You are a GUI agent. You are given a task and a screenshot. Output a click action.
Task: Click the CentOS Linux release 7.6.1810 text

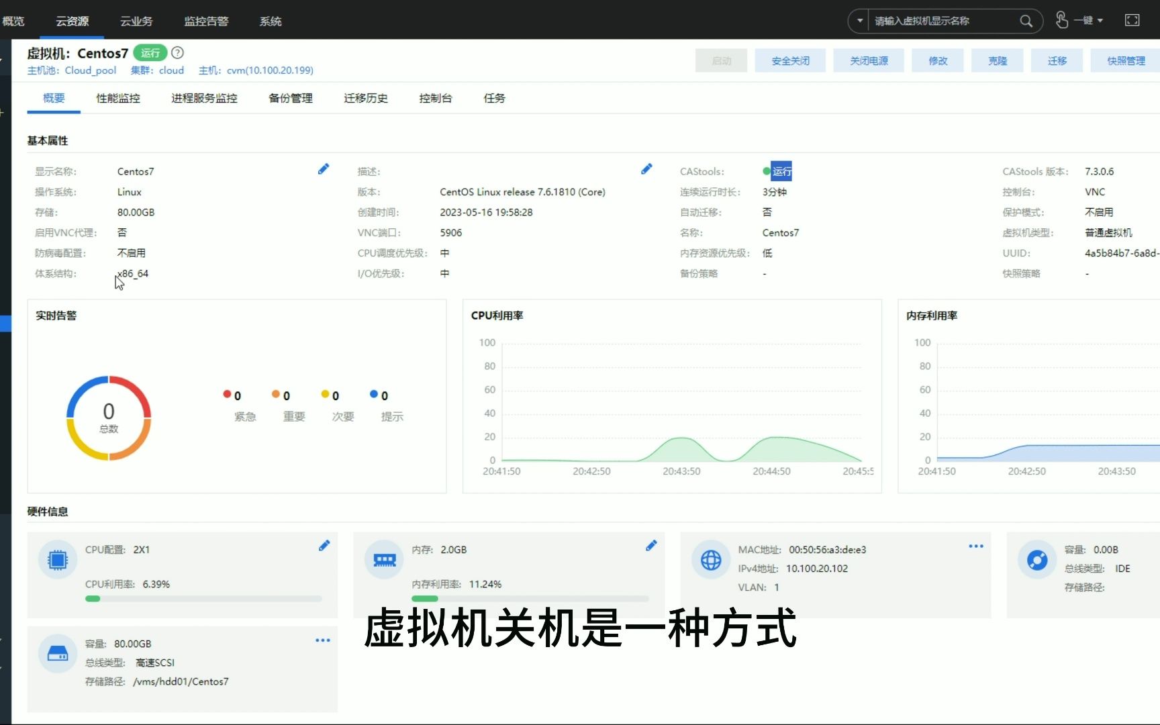[522, 192]
